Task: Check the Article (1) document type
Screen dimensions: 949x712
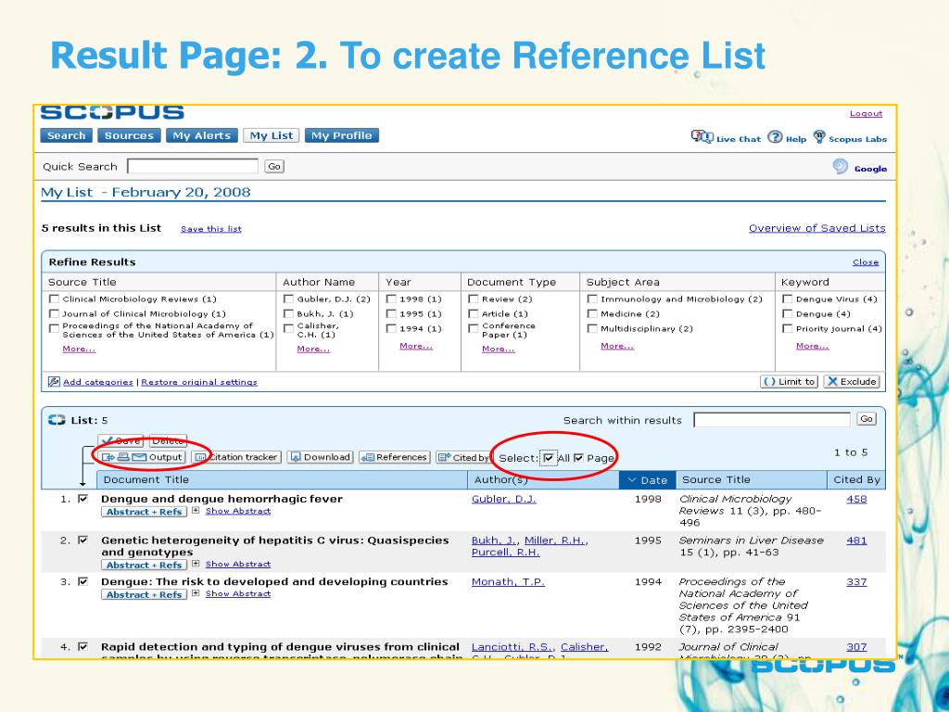Action: click(x=474, y=313)
